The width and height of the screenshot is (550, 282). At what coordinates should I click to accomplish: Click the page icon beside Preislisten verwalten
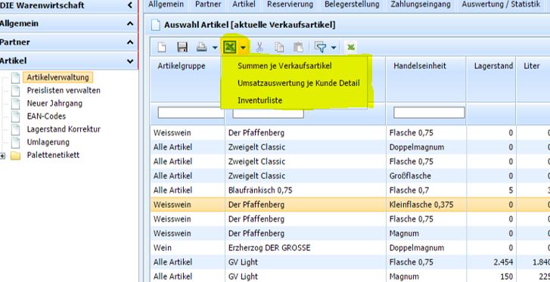click(15, 91)
